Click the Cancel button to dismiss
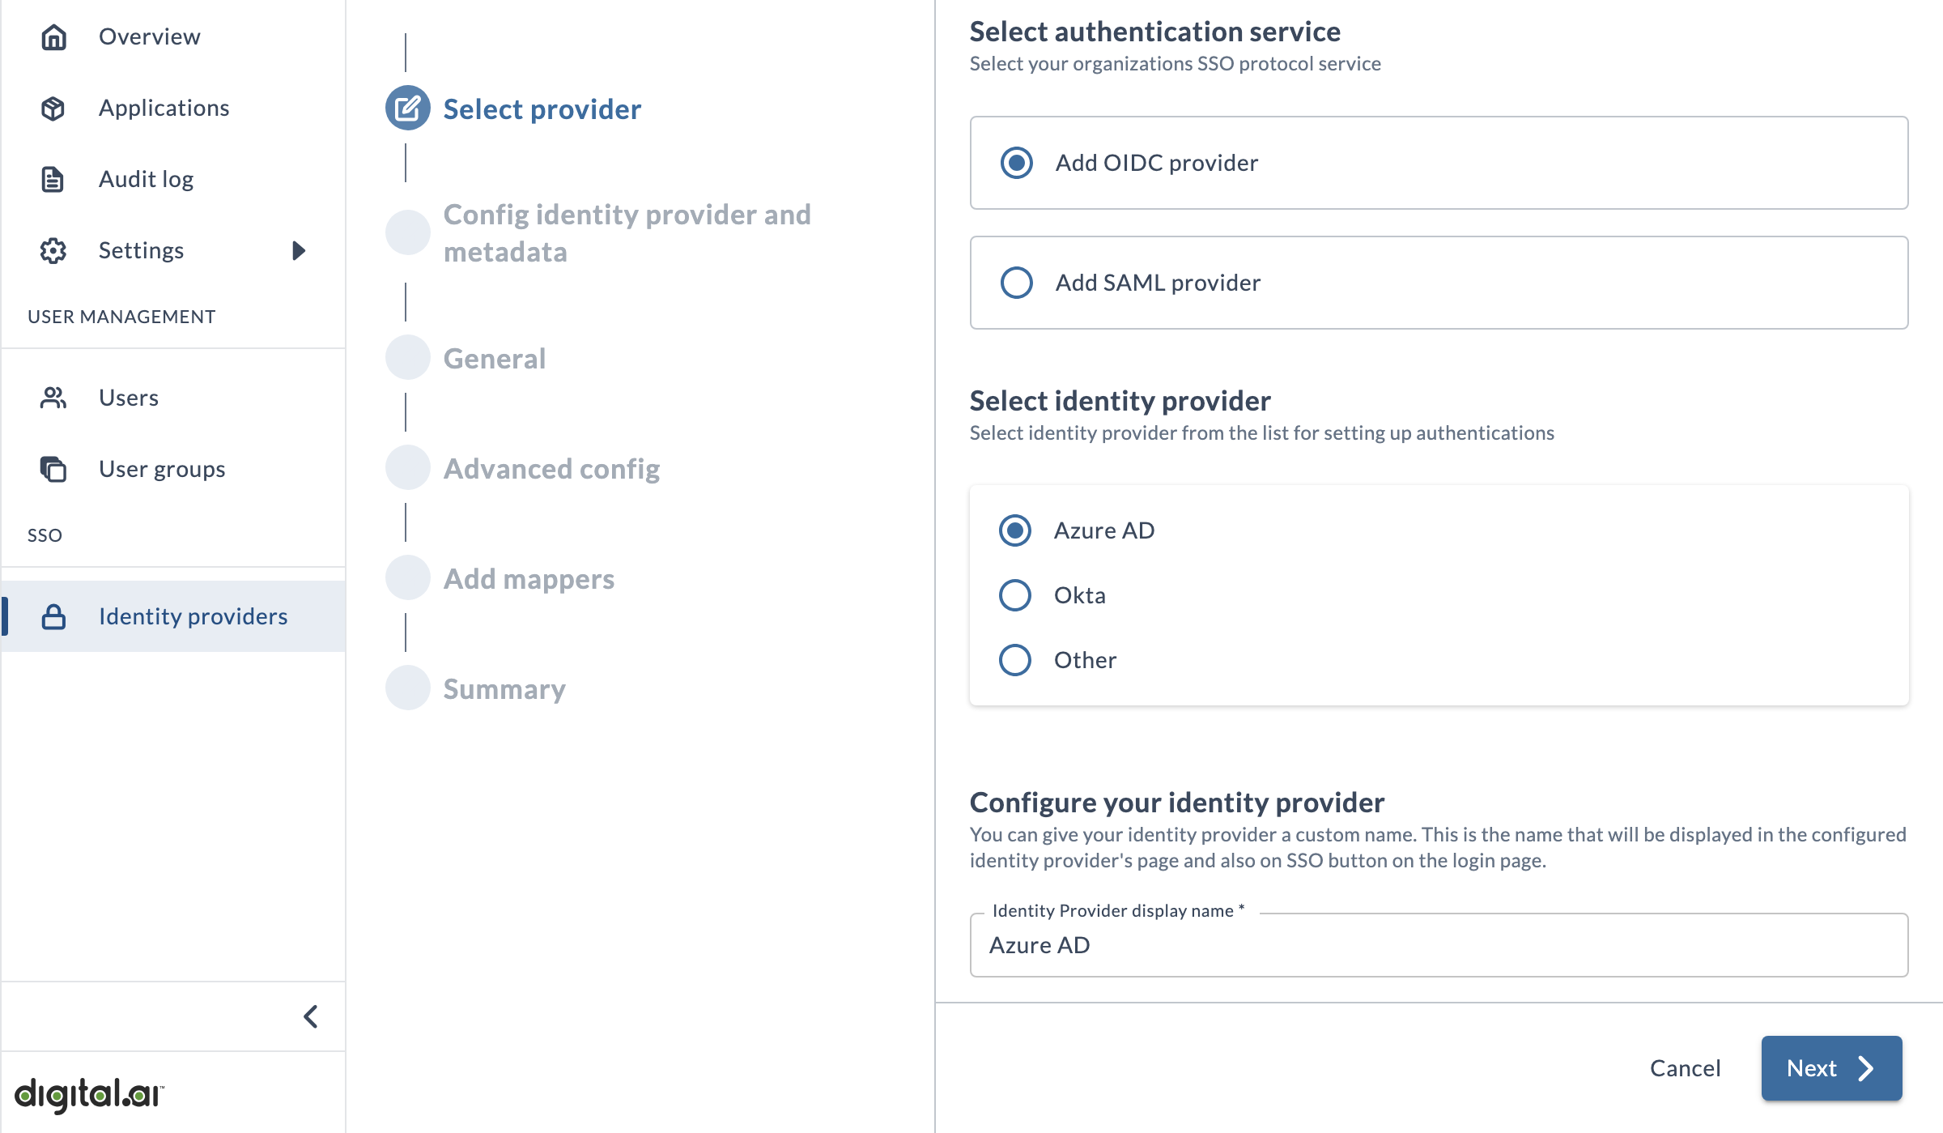 [x=1686, y=1068]
